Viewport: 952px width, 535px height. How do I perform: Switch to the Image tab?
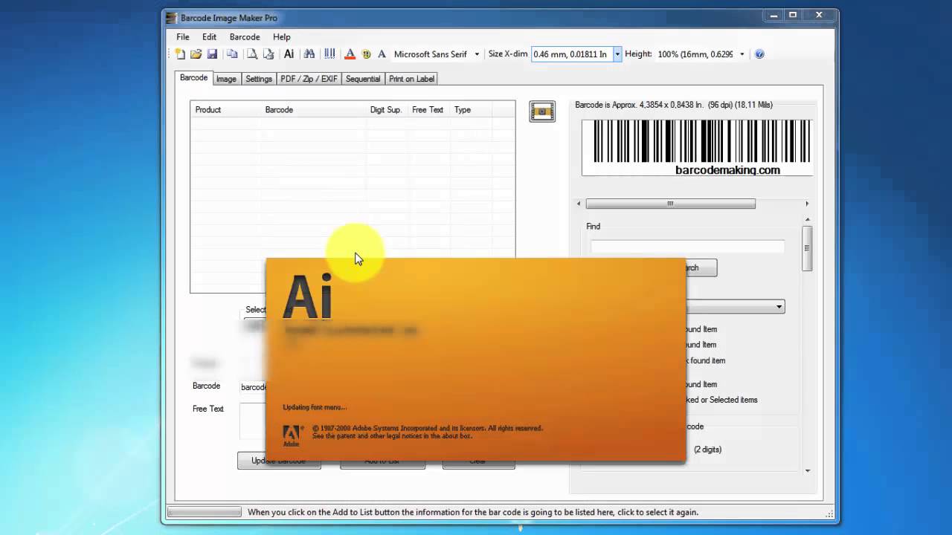pos(226,79)
